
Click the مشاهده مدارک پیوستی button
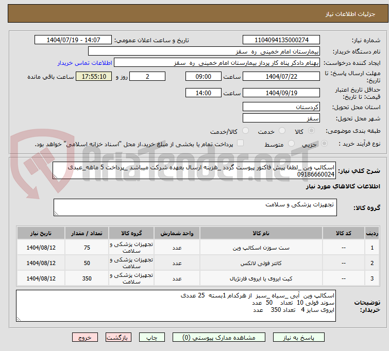219,338
